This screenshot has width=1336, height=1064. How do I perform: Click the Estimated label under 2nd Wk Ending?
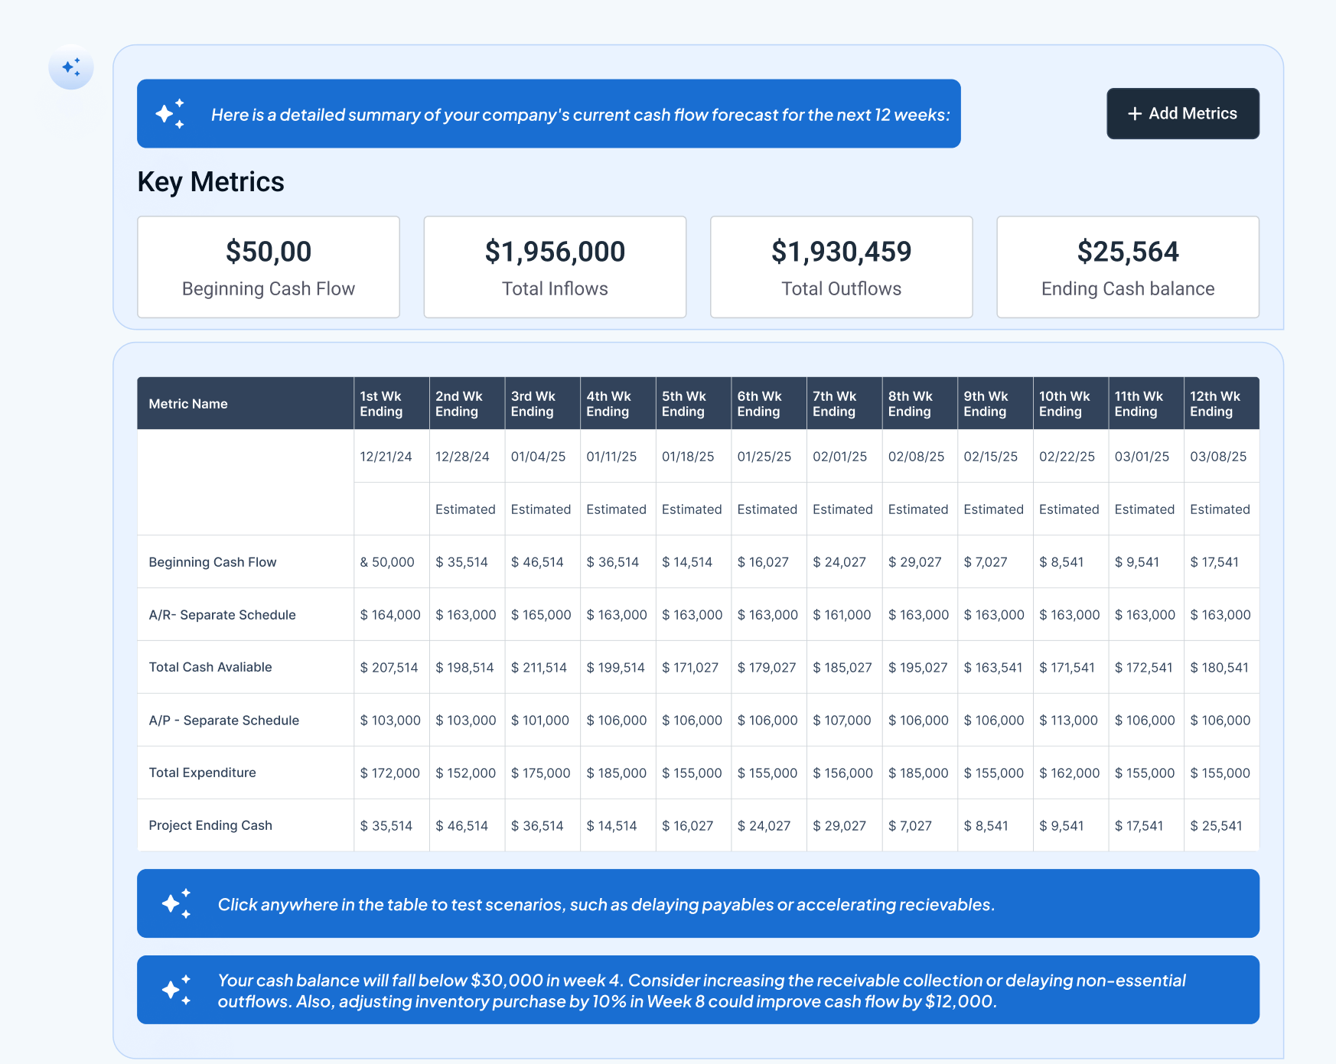(x=466, y=509)
